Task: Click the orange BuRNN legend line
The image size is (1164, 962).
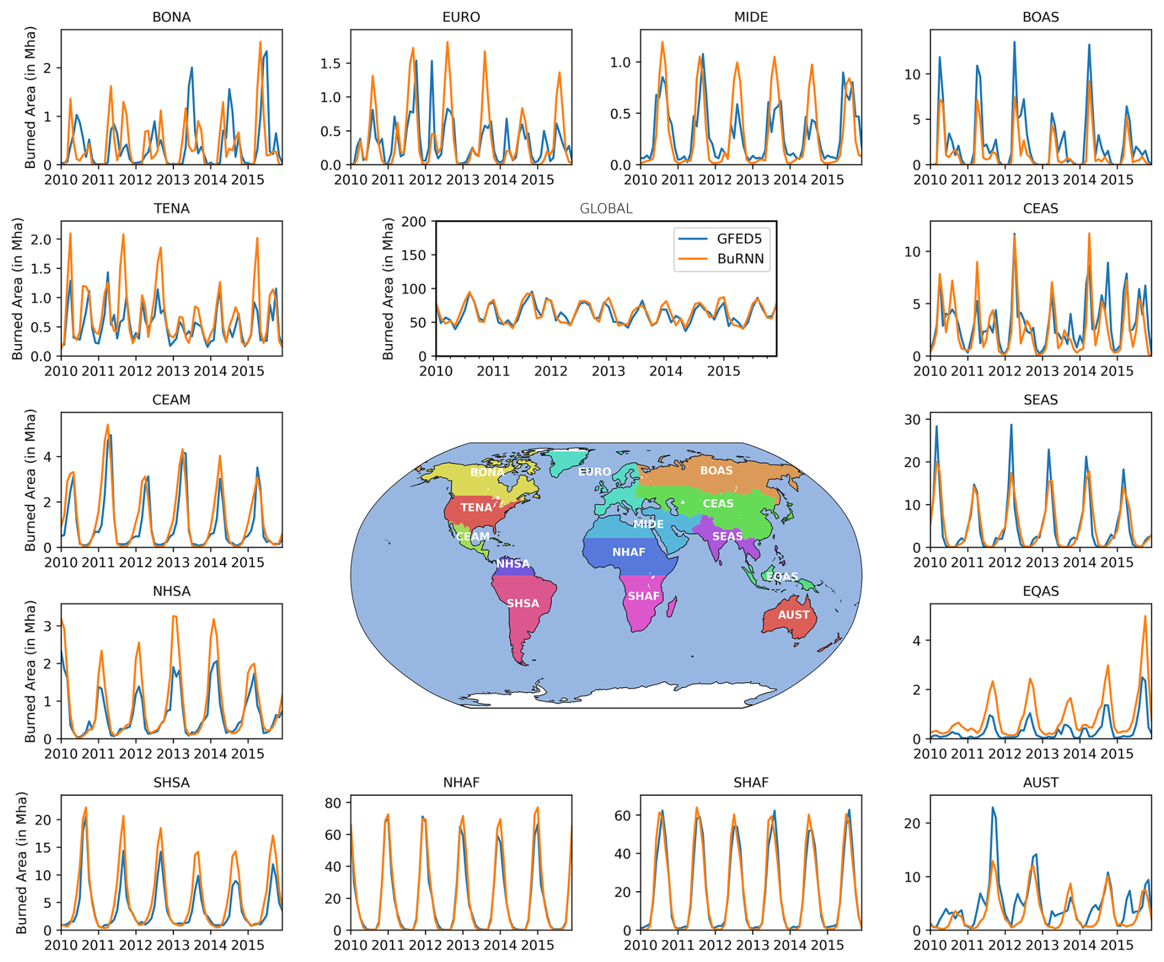Action: (x=692, y=259)
